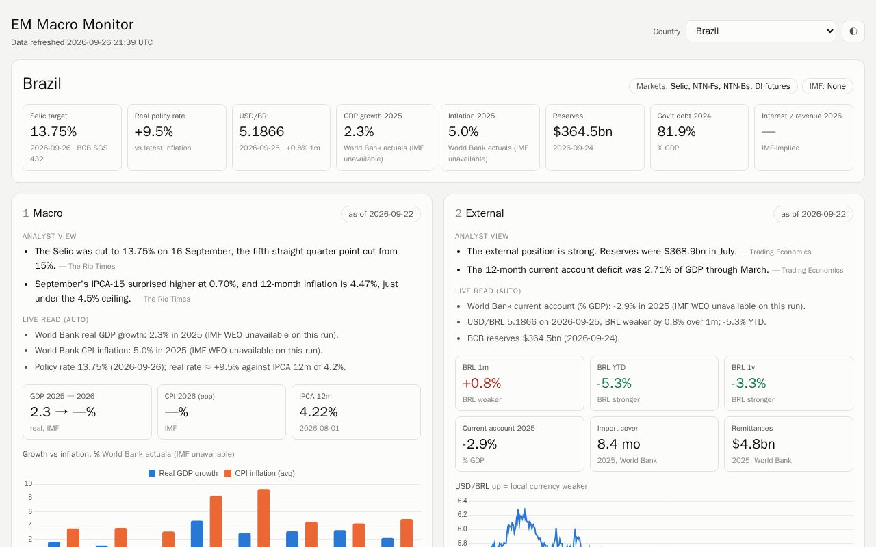Image resolution: width=876 pixels, height=547 pixels.
Task: Click the 1 Macro section heading
Action: click(x=42, y=213)
